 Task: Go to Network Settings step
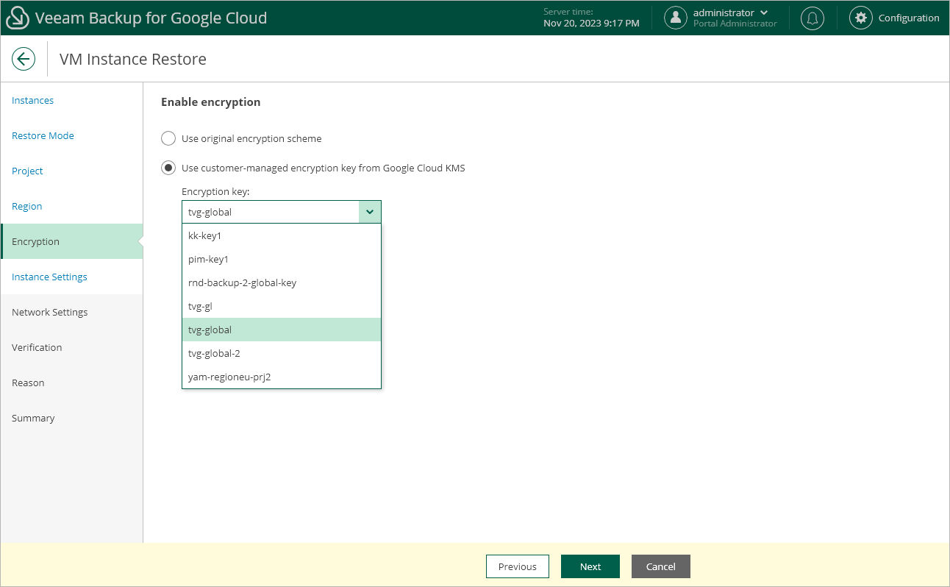click(72, 312)
